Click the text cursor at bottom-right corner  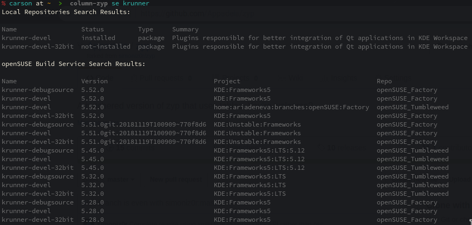[470, 222]
